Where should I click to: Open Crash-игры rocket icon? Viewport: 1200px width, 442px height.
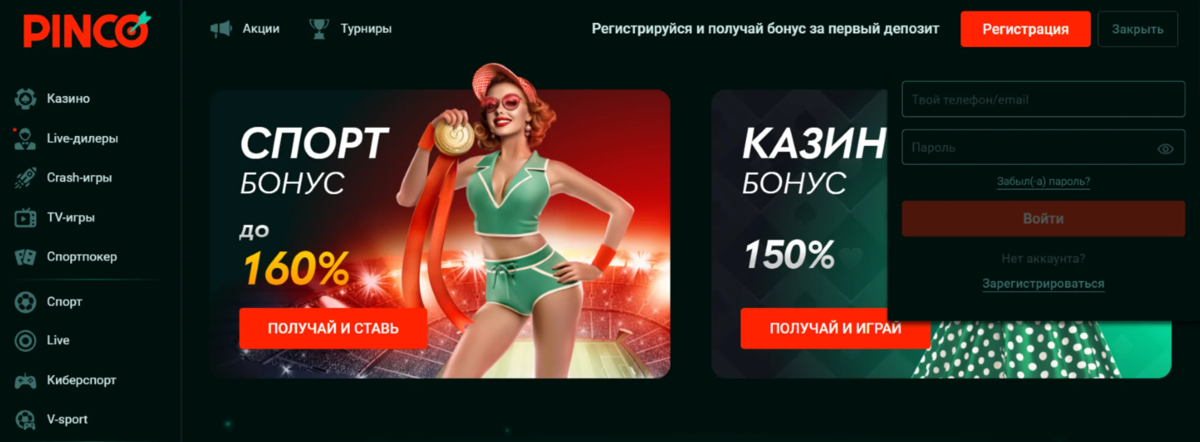pos(25,178)
